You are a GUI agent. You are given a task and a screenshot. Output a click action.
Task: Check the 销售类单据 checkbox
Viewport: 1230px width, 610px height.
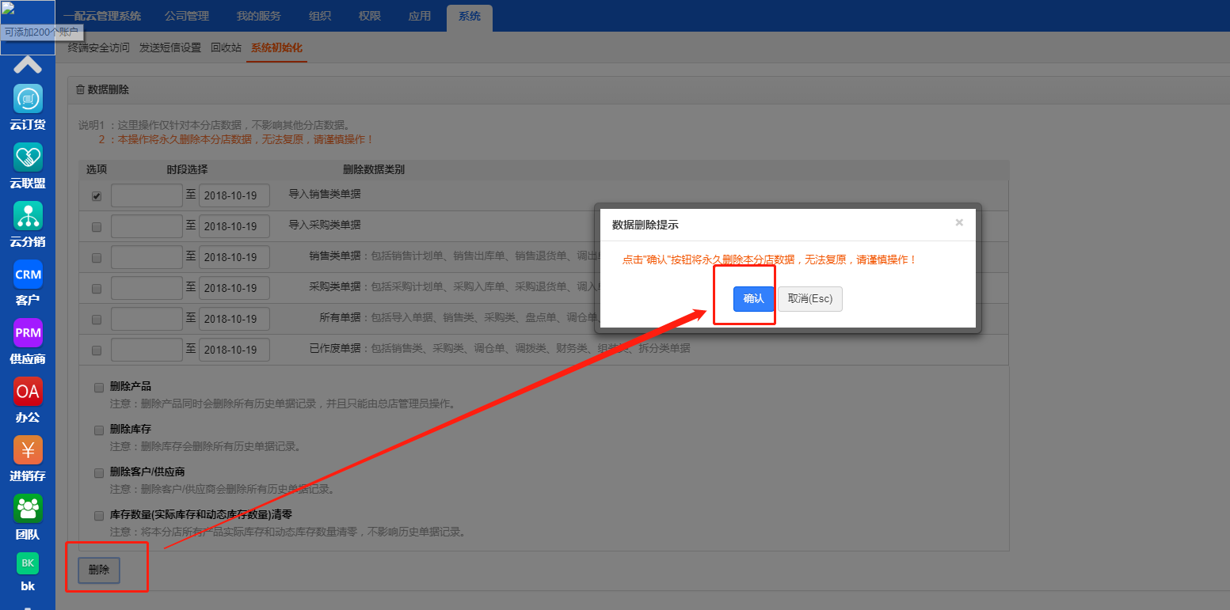pos(97,258)
